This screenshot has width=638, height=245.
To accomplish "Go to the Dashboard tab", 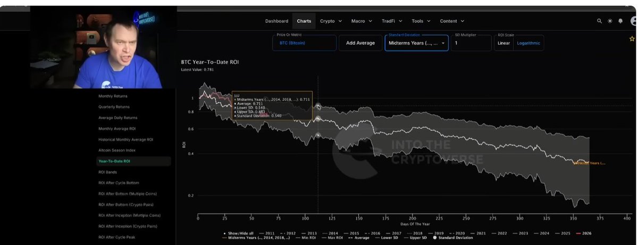I will pyautogui.click(x=276, y=21).
